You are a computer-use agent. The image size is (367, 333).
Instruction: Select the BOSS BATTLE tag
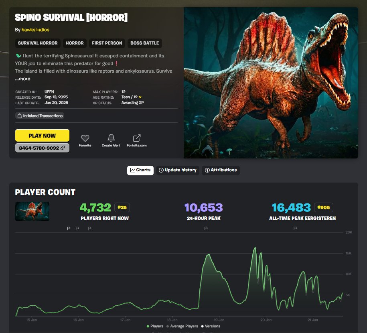[x=145, y=43]
